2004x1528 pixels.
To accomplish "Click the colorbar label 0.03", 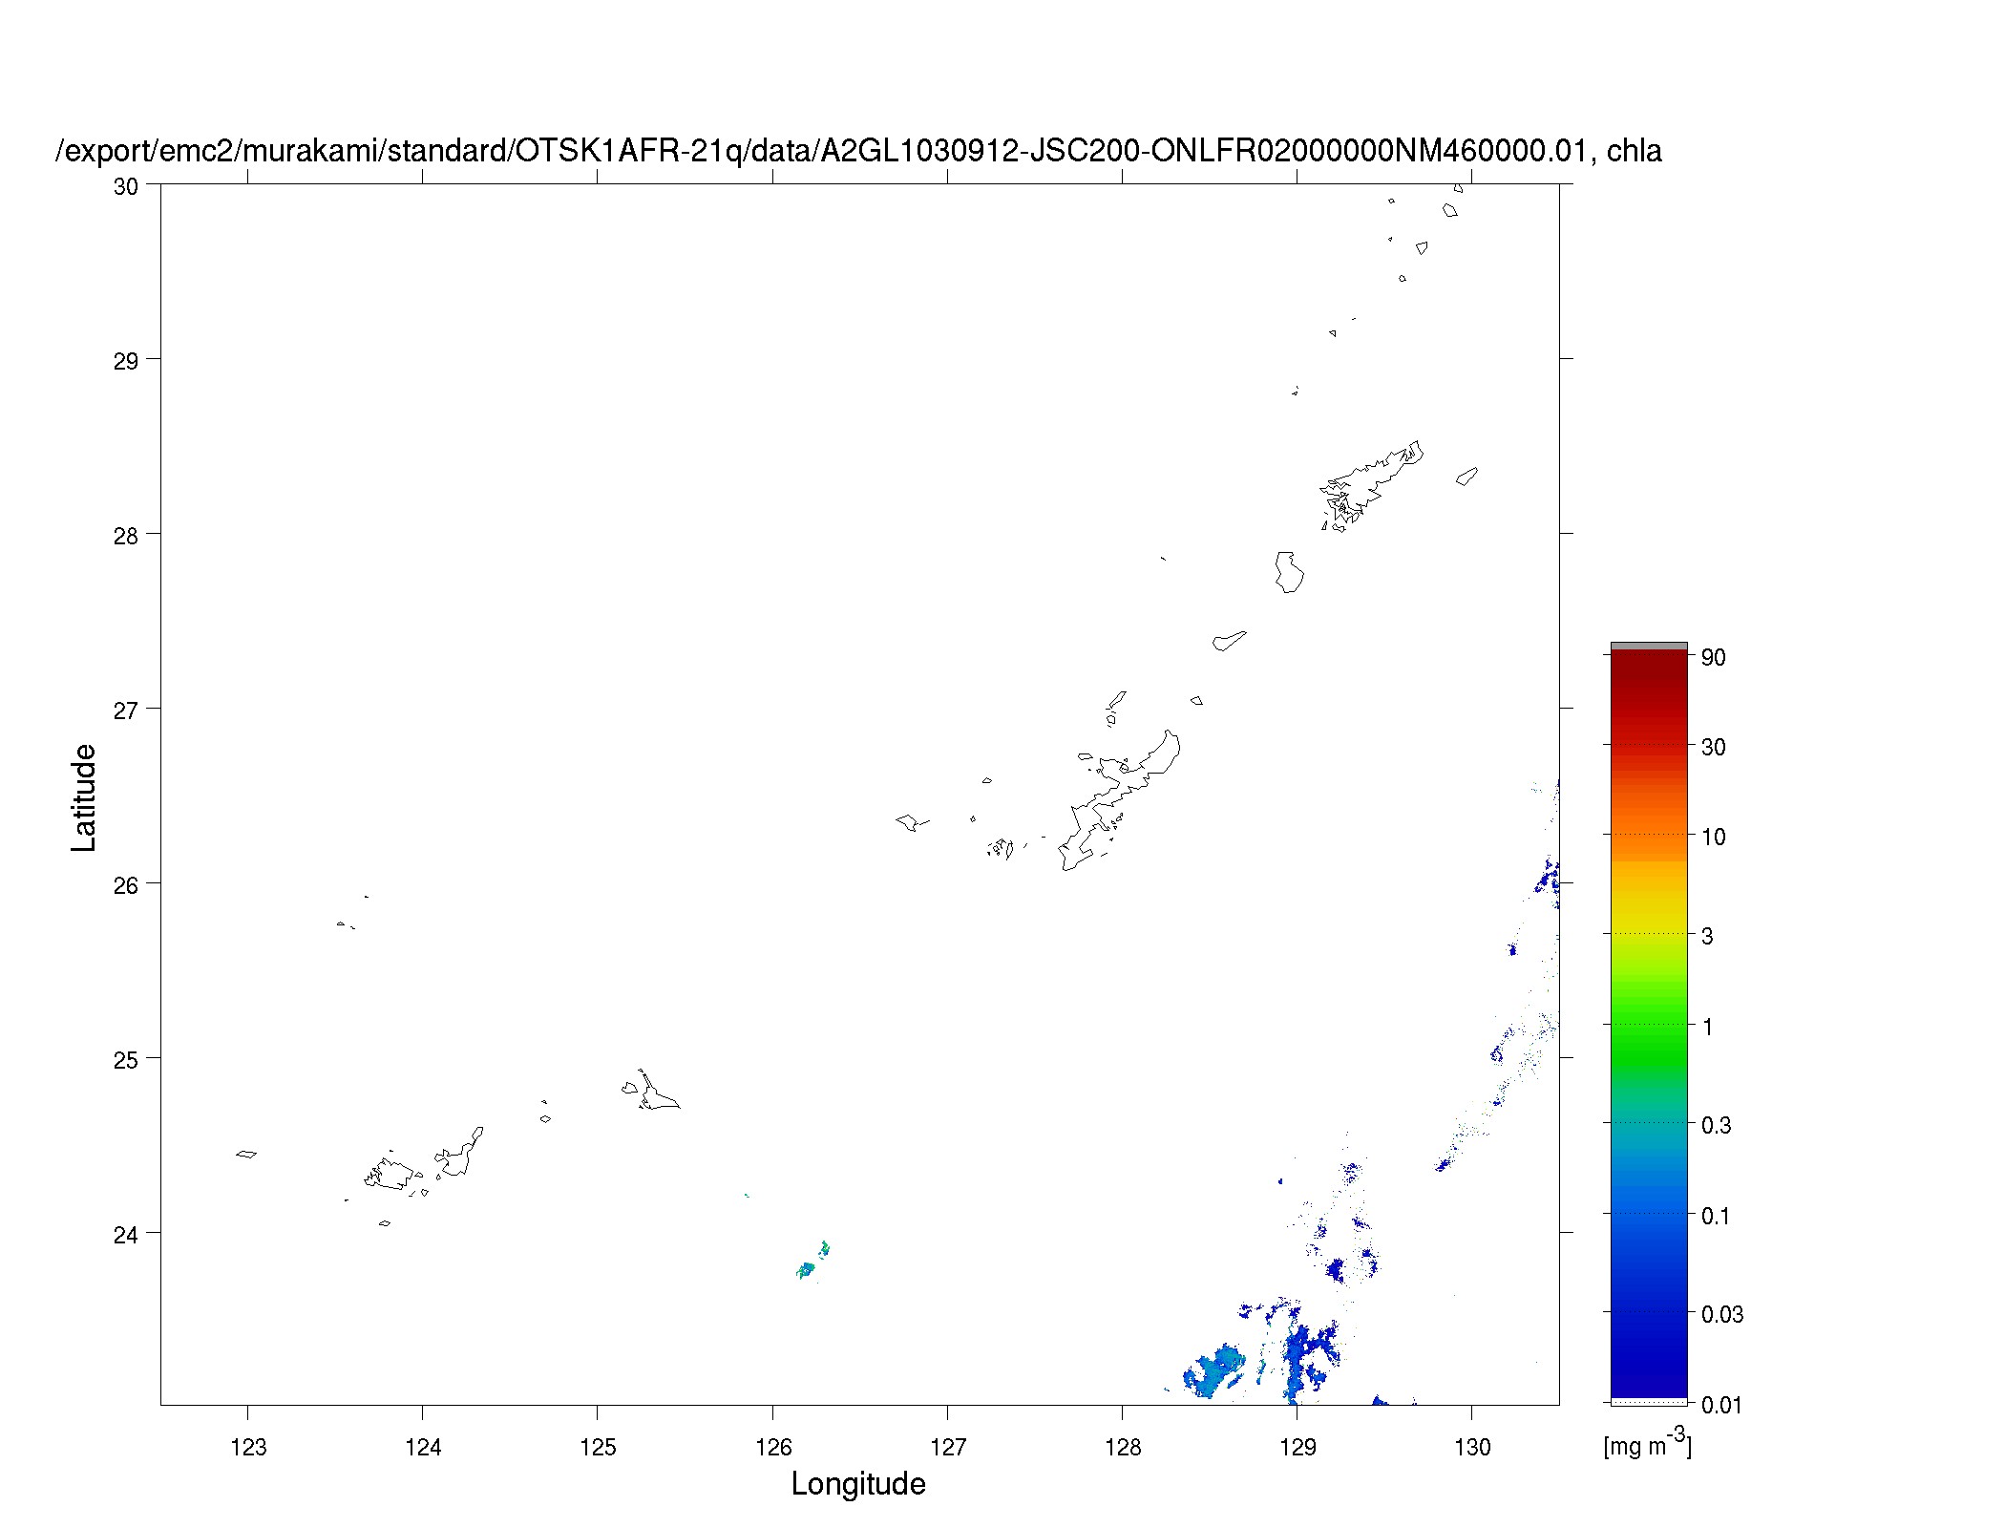I will pos(1722,1315).
